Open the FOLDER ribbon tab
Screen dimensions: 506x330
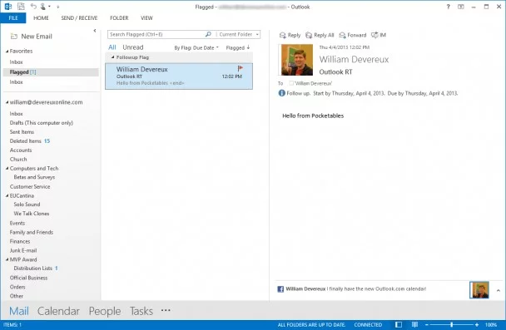click(x=119, y=18)
